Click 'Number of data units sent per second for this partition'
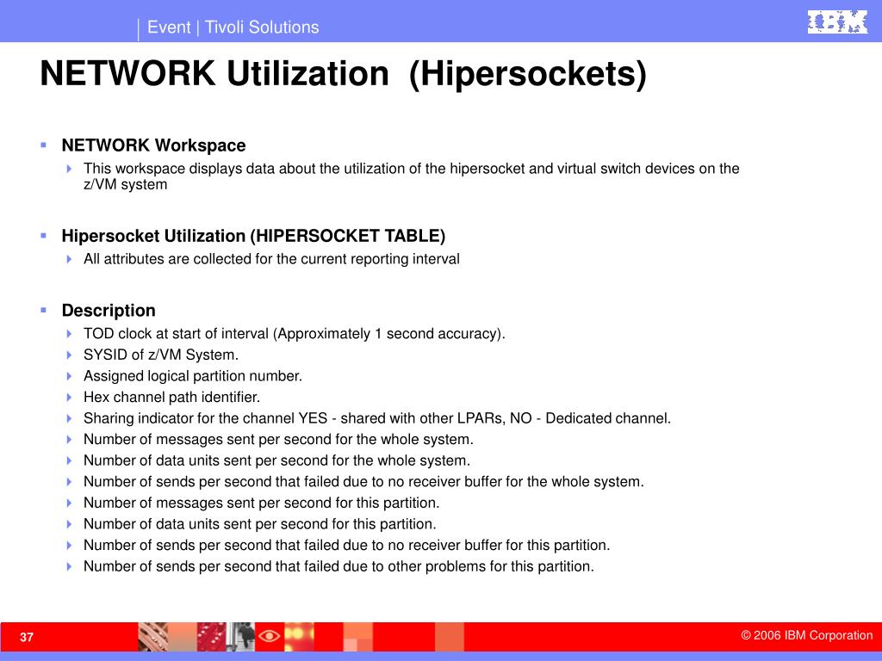Image resolution: width=882 pixels, height=661 pixels. point(260,524)
